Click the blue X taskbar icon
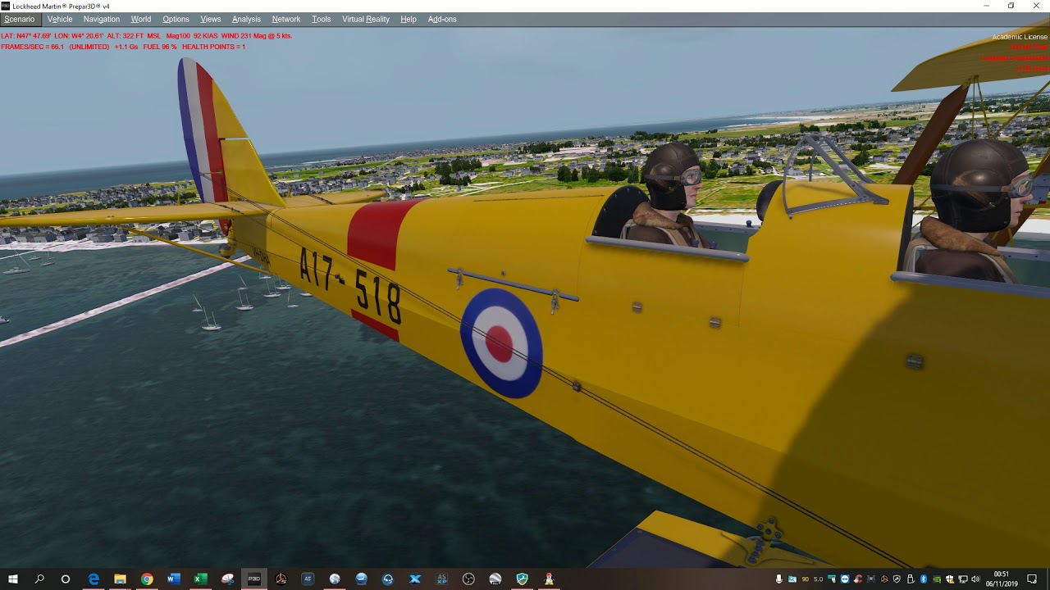Viewport: 1050px width, 590px height. coord(415,579)
